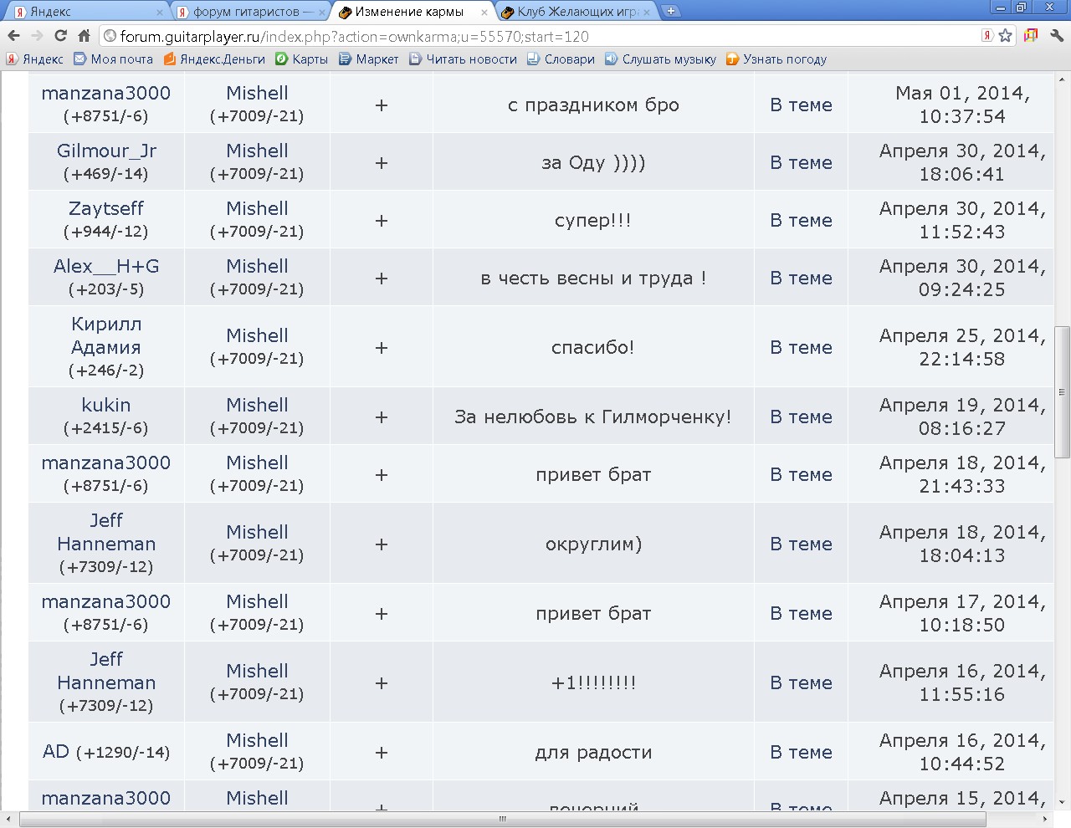This screenshot has width=1071, height=828.
Task: Open Jeff Hanneman link in '+1!!!!!!!!' row
Action: tap(106, 671)
